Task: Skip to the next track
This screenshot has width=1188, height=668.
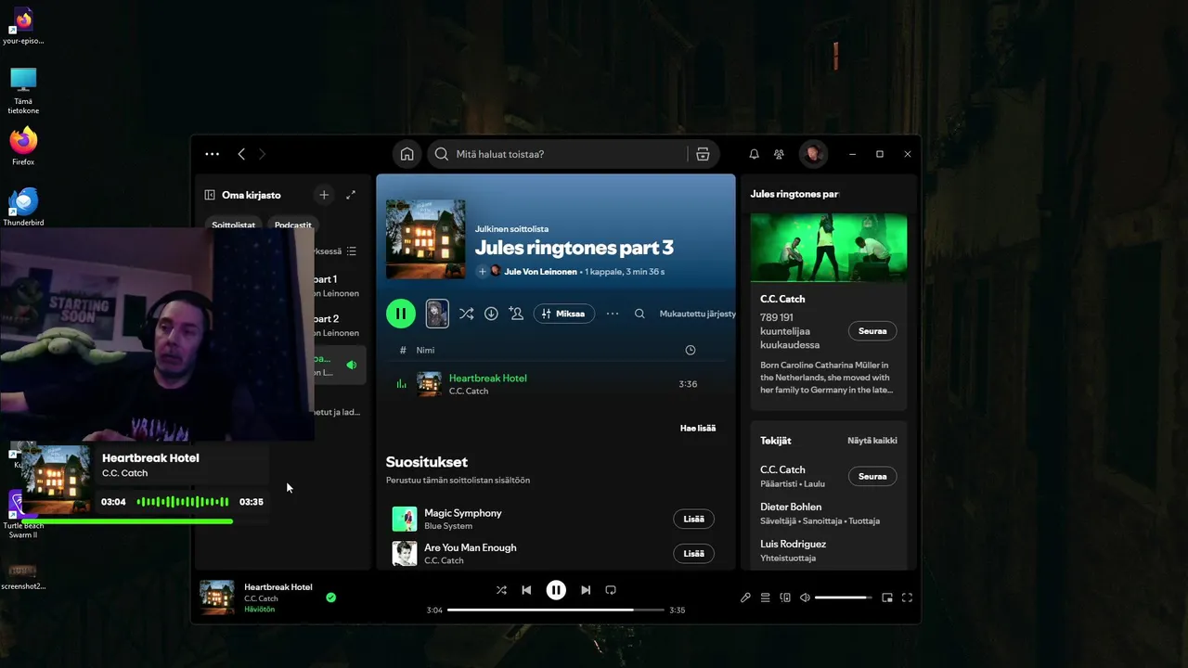Action: point(586,590)
